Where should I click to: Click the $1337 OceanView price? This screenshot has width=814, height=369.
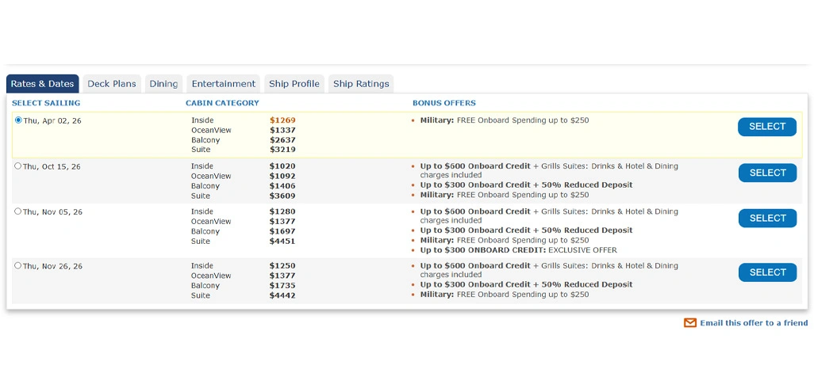coord(282,130)
